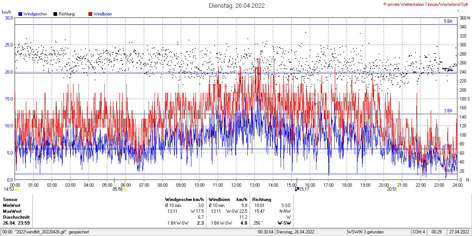Click the blue Windgeschw legend swatch
This screenshot has width=472, height=236.
point(20,14)
